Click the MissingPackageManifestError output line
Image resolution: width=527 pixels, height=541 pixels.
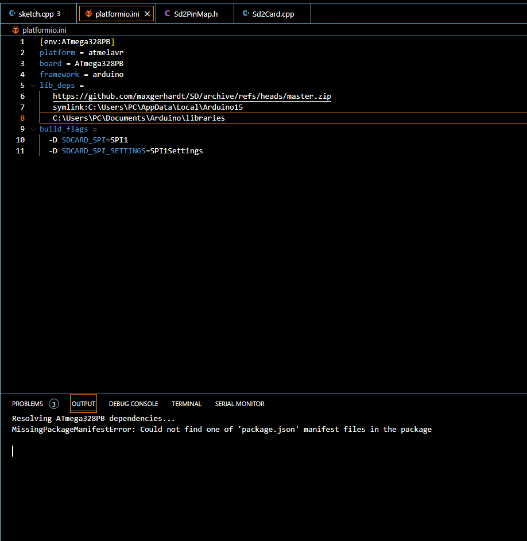[x=222, y=430]
